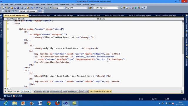The width and height of the screenshot is (188, 106).
Task: Open the File menu
Action: (2, 4)
